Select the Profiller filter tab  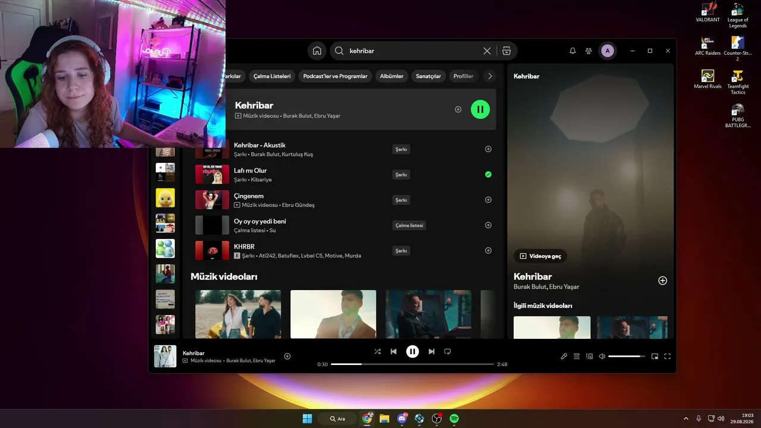pyautogui.click(x=463, y=76)
